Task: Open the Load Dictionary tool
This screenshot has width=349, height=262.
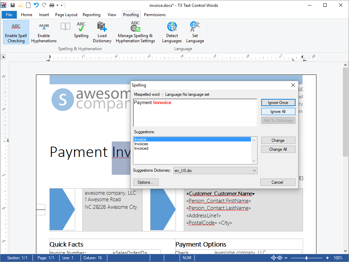Action: [x=102, y=32]
